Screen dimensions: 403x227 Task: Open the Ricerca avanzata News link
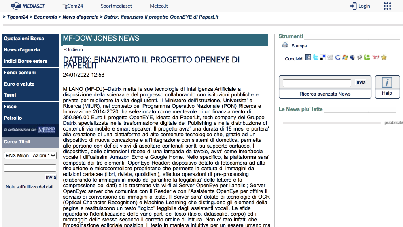(x=325, y=94)
